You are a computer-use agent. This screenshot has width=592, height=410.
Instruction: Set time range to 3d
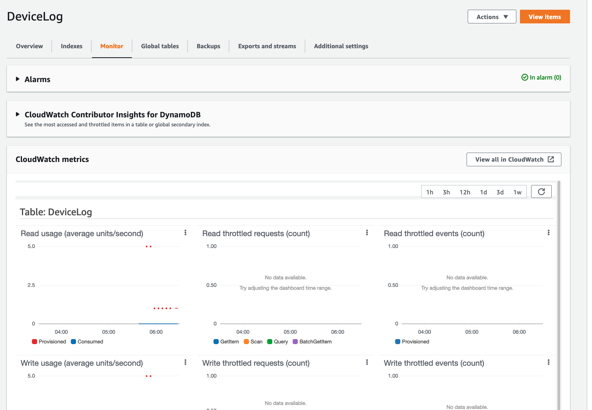pos(500,192)
